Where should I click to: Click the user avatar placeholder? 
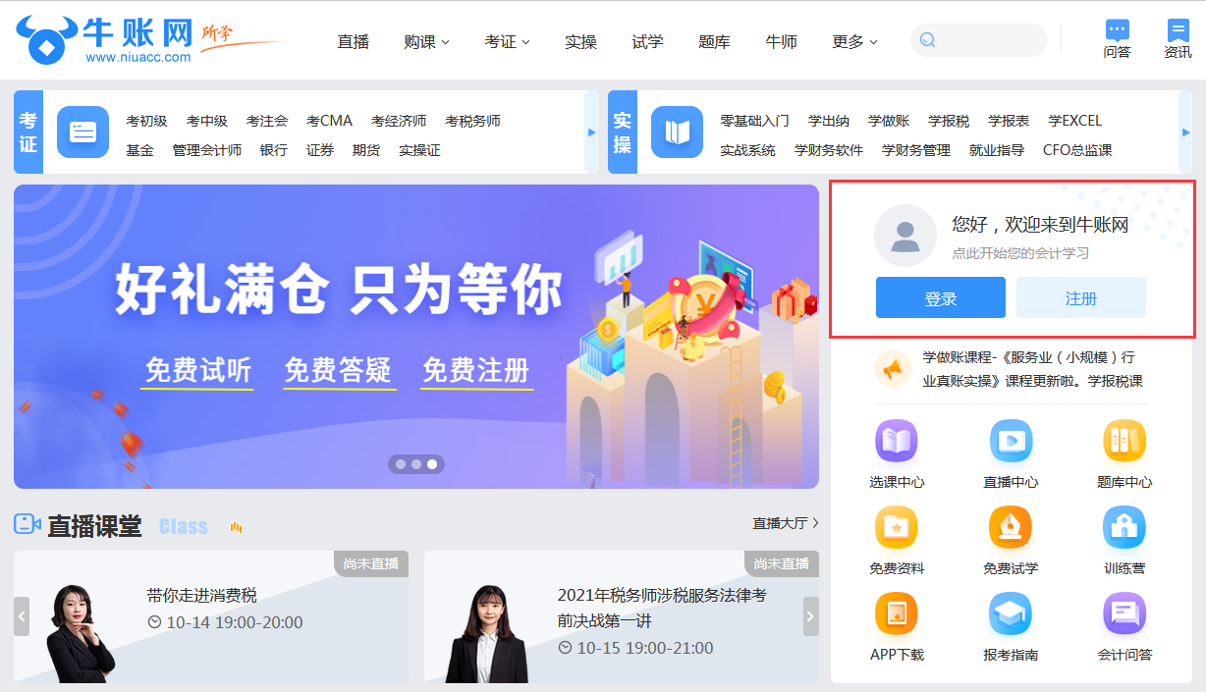904,236
